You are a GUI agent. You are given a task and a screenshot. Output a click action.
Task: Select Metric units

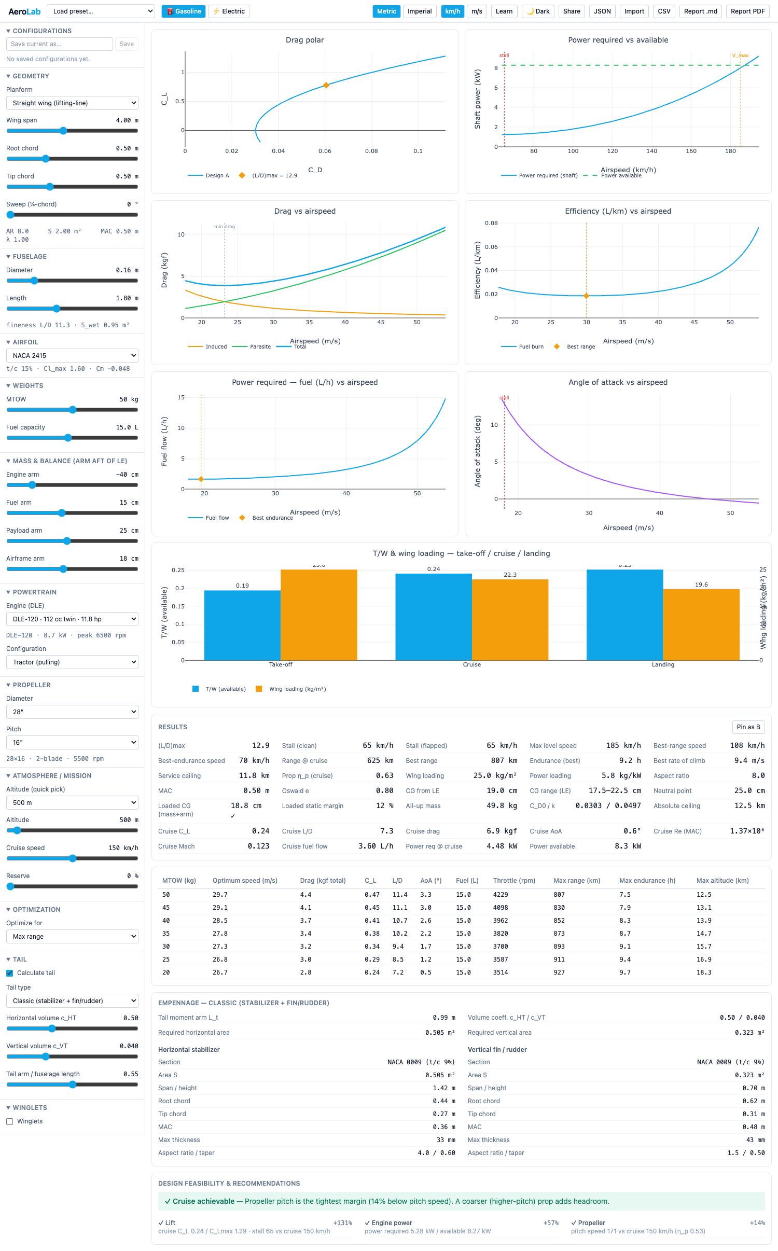tap(386, 11)
